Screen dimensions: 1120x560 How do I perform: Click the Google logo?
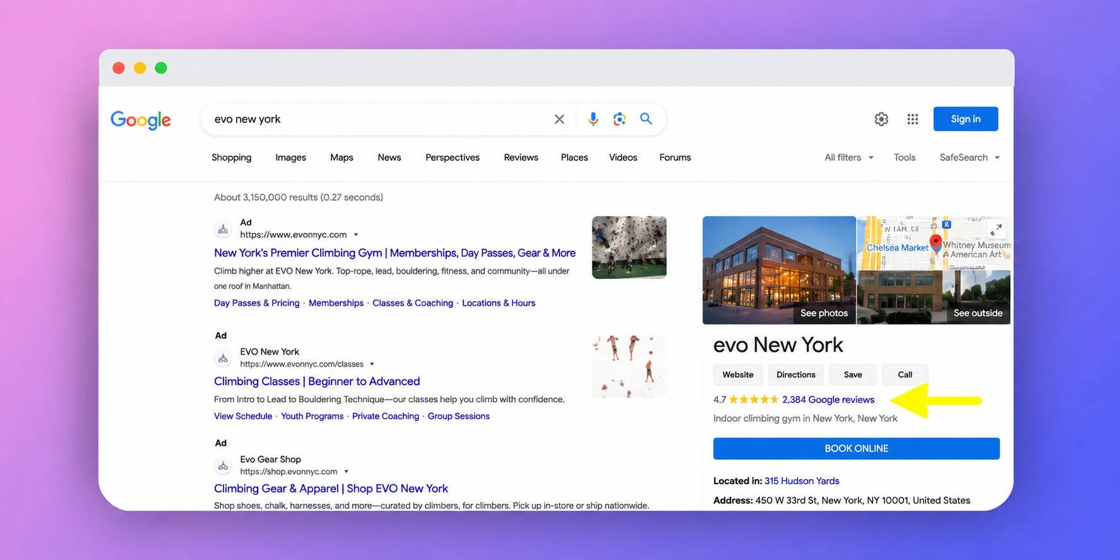[141, 120]
